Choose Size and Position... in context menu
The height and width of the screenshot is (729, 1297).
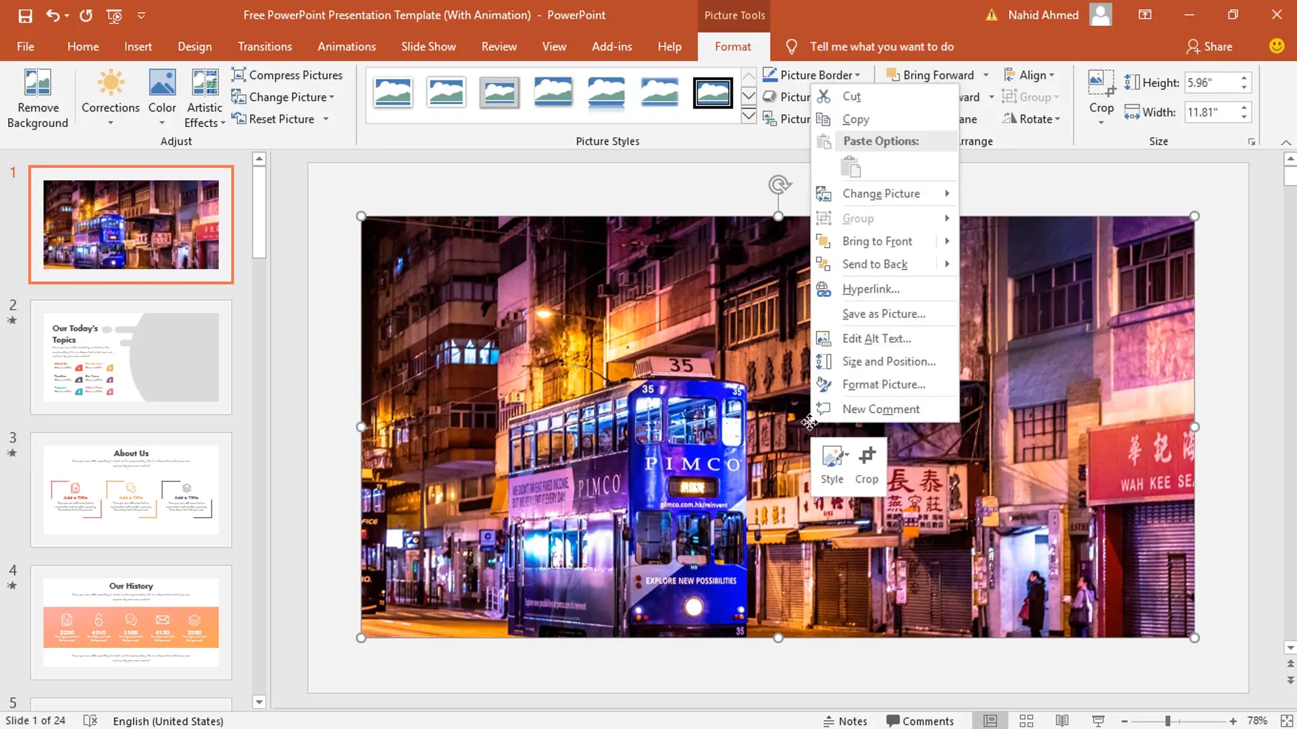coord(885,362)
